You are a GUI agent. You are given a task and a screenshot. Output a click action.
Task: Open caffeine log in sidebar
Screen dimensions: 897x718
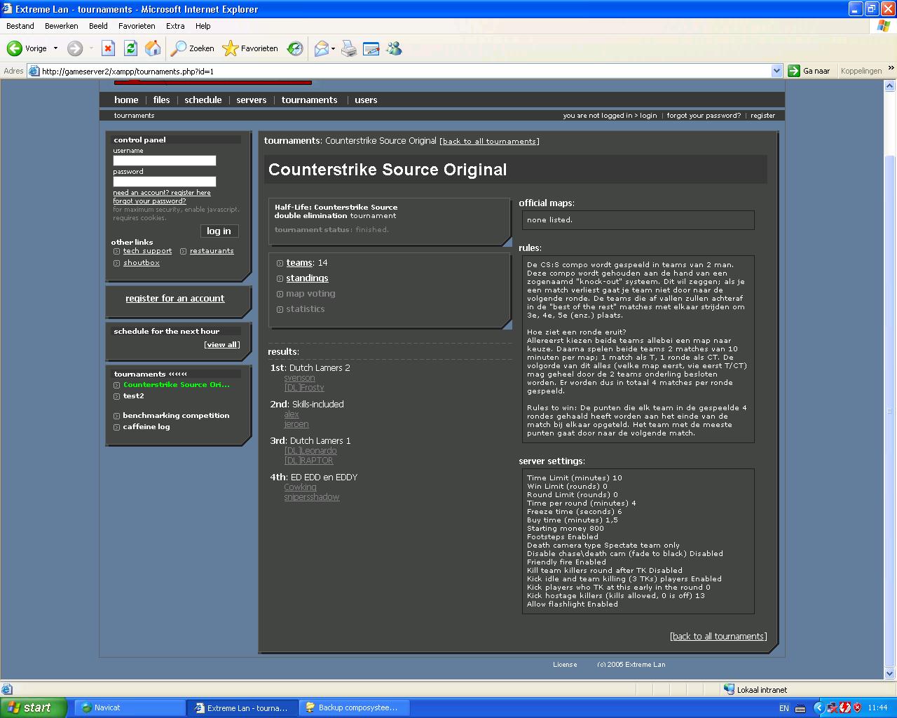click(x=146, y=427)
